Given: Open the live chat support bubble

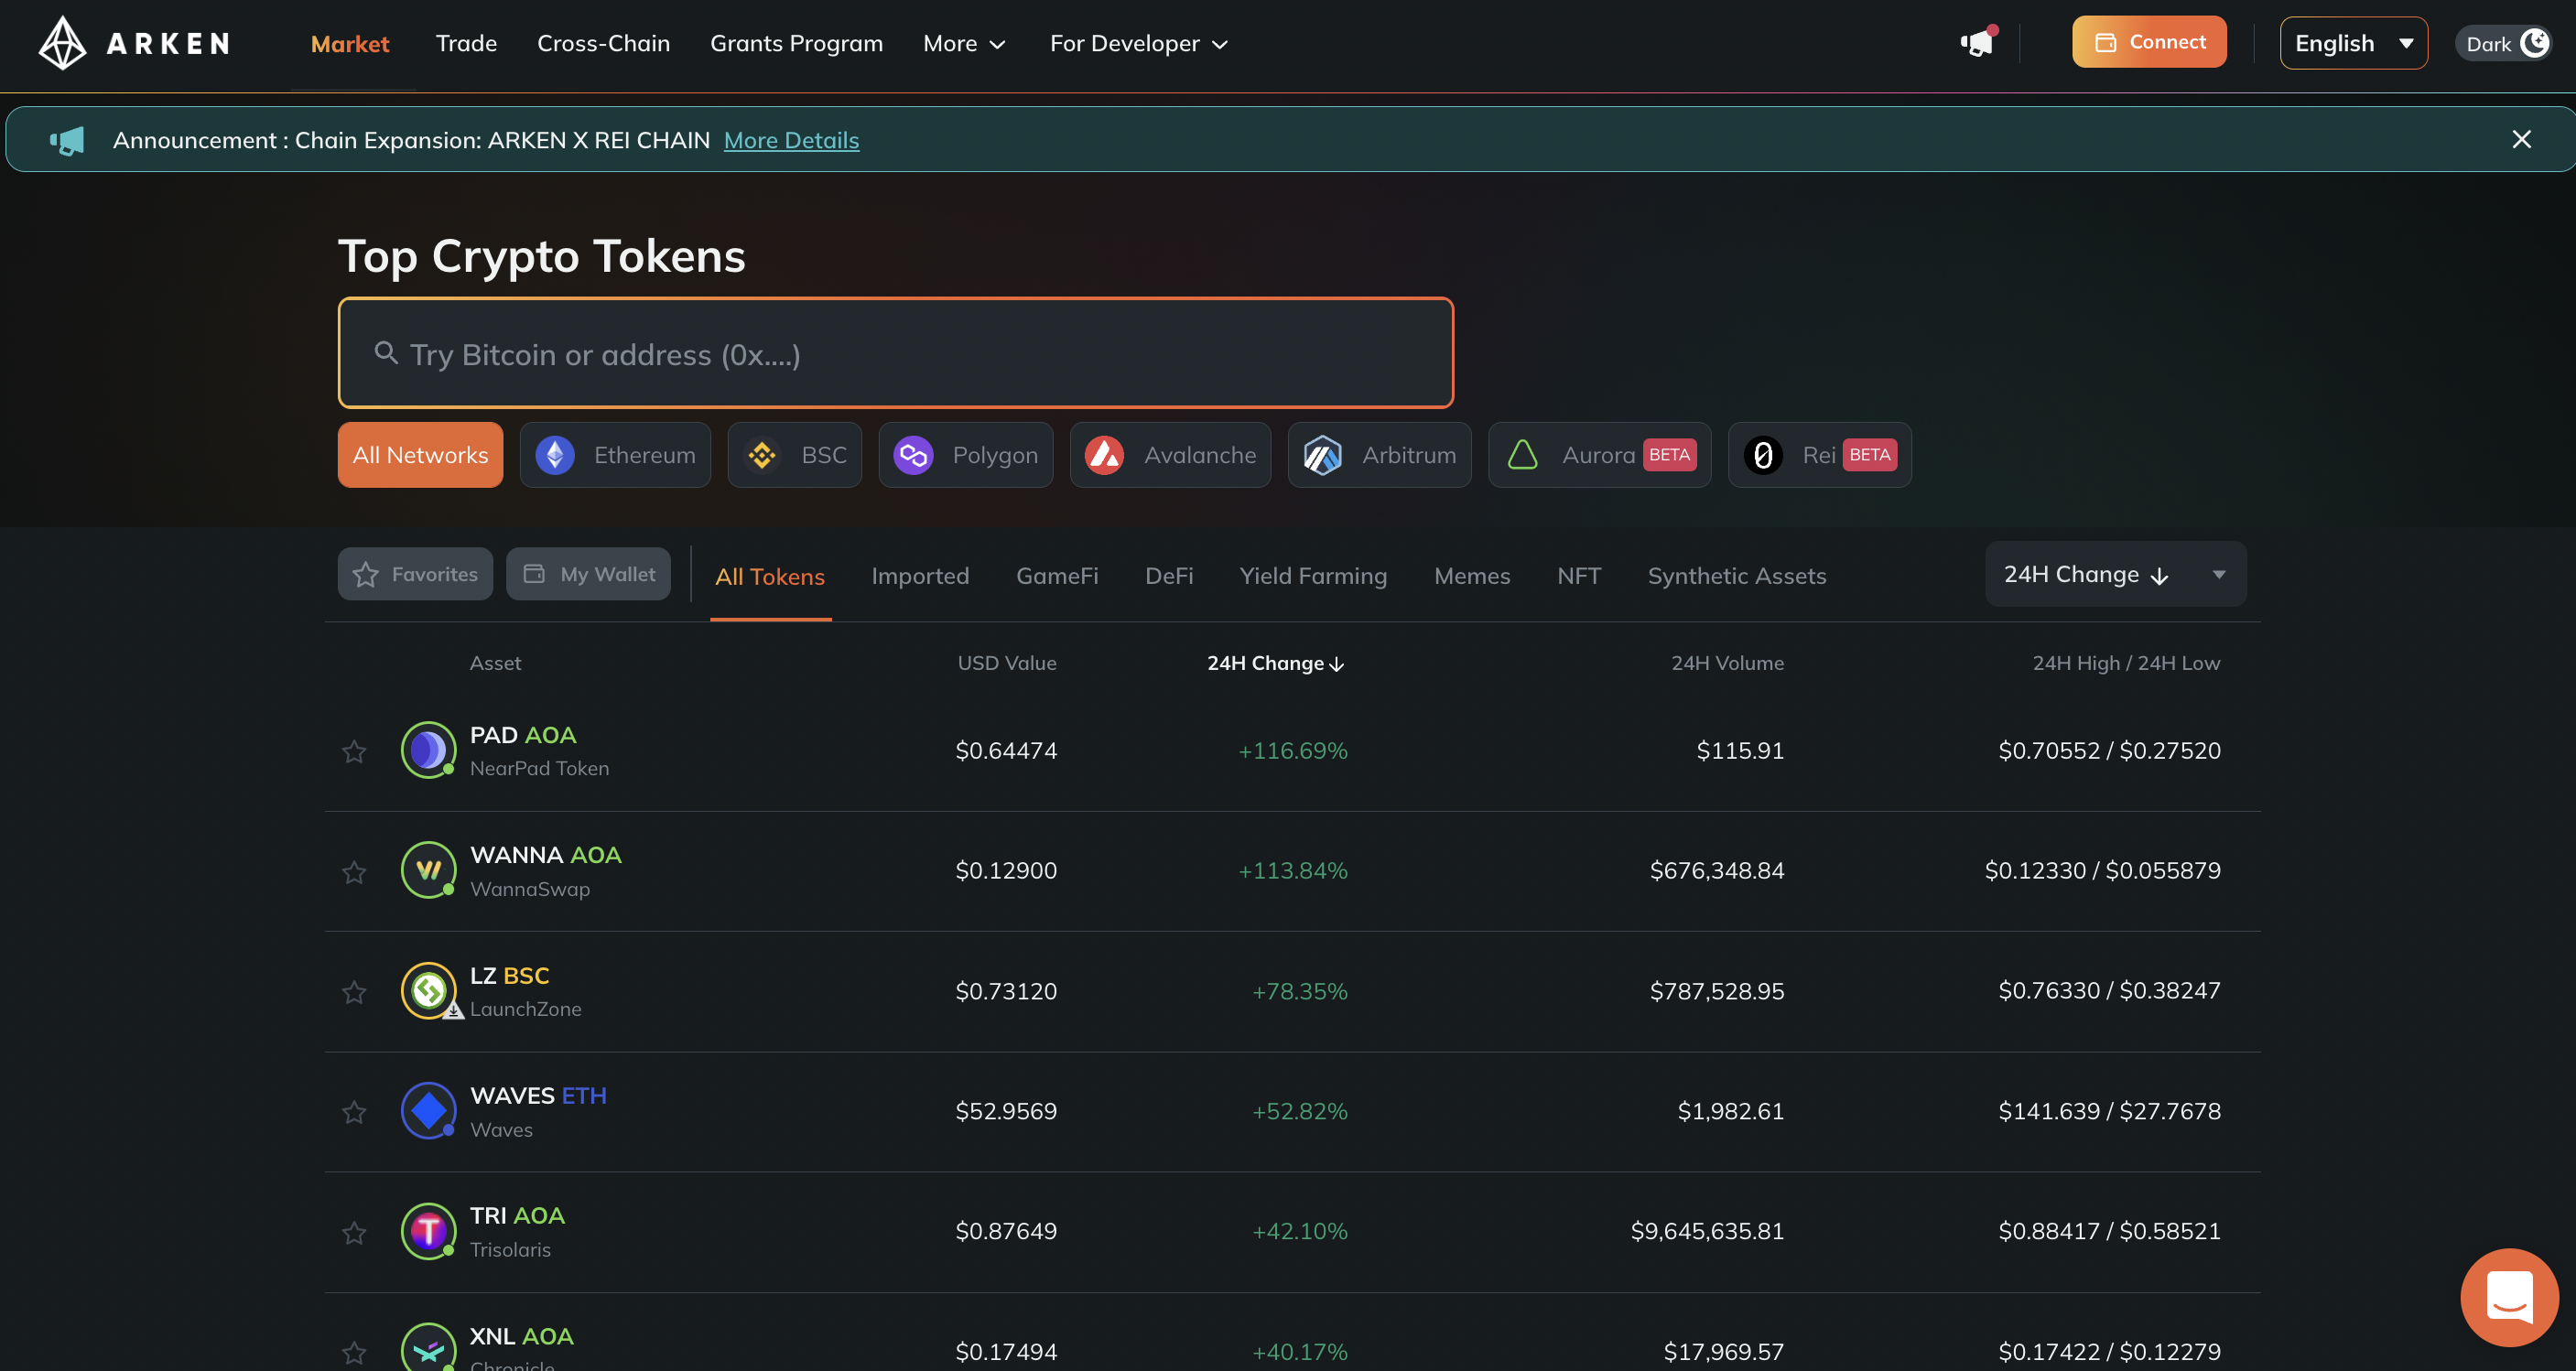Looking at the screenshot, I should coord(2509,1297).
